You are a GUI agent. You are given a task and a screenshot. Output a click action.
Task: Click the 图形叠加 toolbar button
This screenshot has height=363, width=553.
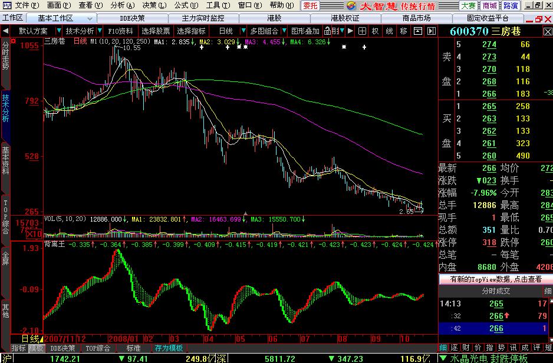click(305, 31)
